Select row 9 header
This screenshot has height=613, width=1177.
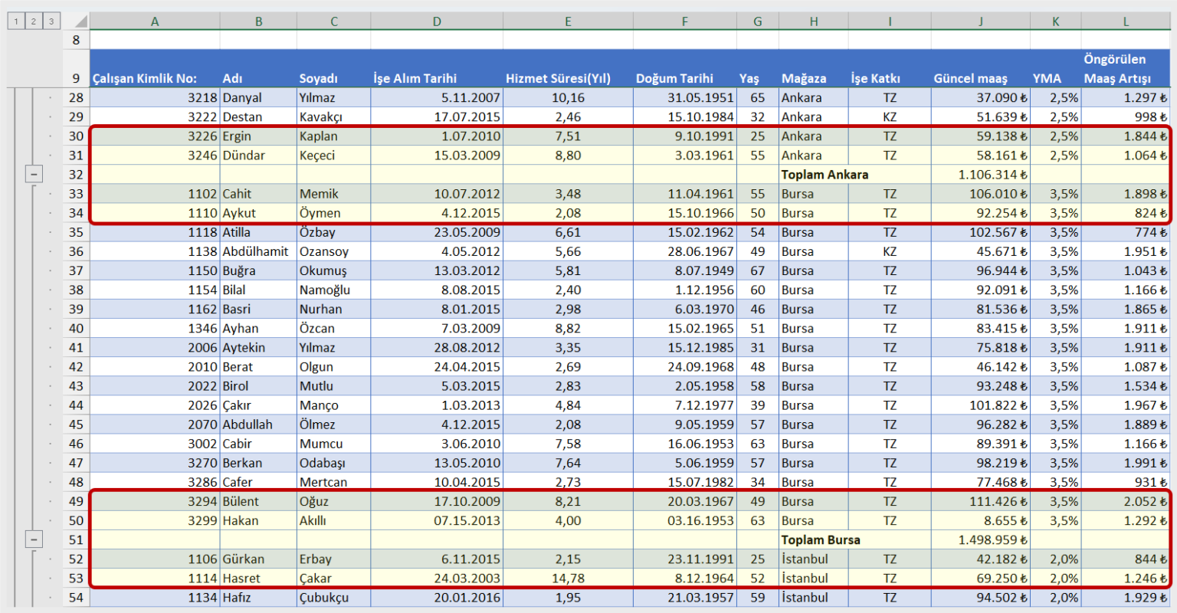76,69
